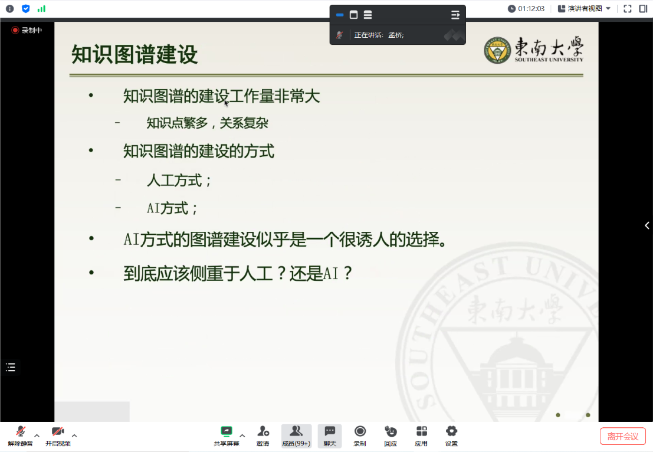Invite participants with 邀请
Viewport: 653px width, 452px height.
262,436
